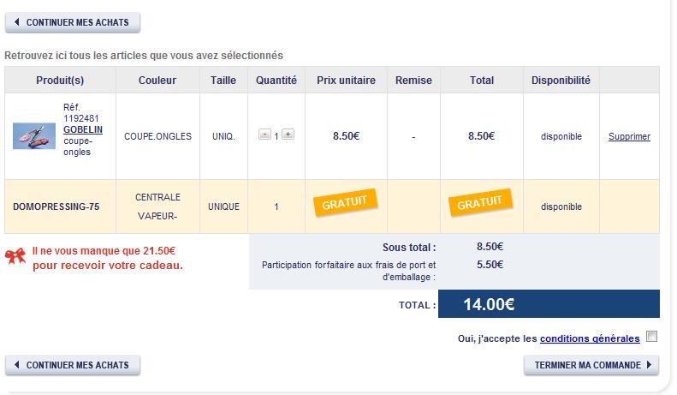The height and width of the screenshot is (395, 677).
Task: Click the coupe-ongles product thumbnail
Action: 34,135
